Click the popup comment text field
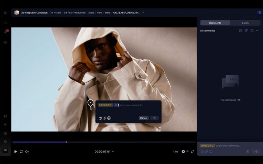 [138, 105]
